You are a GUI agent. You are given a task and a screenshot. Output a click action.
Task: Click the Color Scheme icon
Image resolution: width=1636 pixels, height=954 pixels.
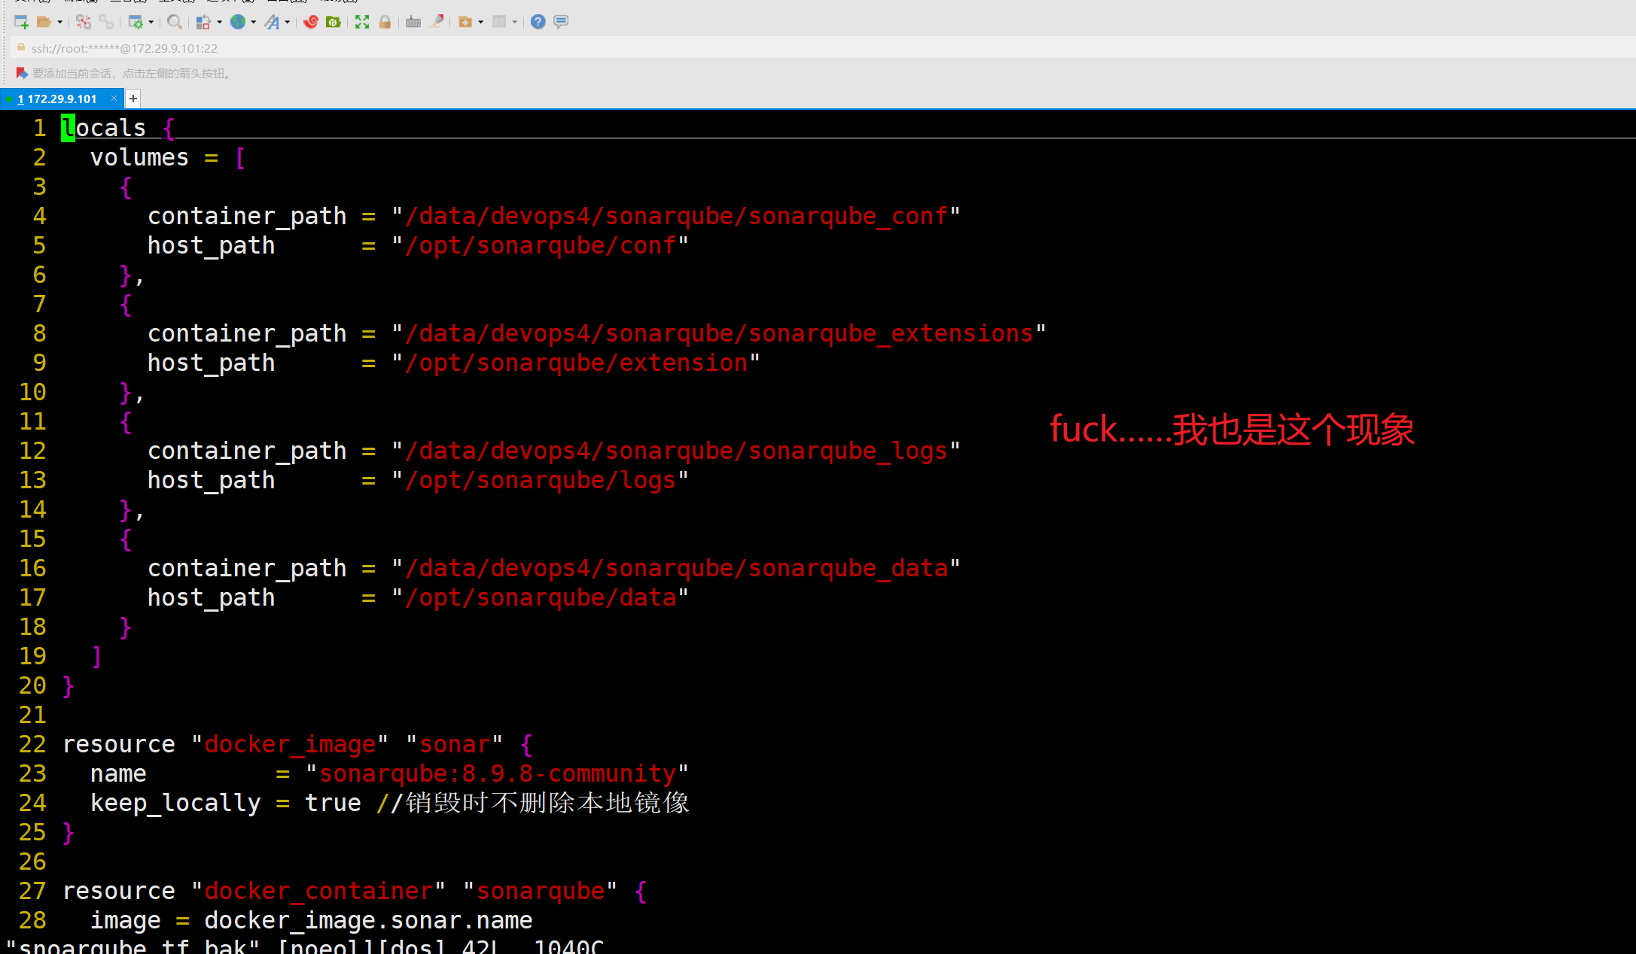[203, 22]
